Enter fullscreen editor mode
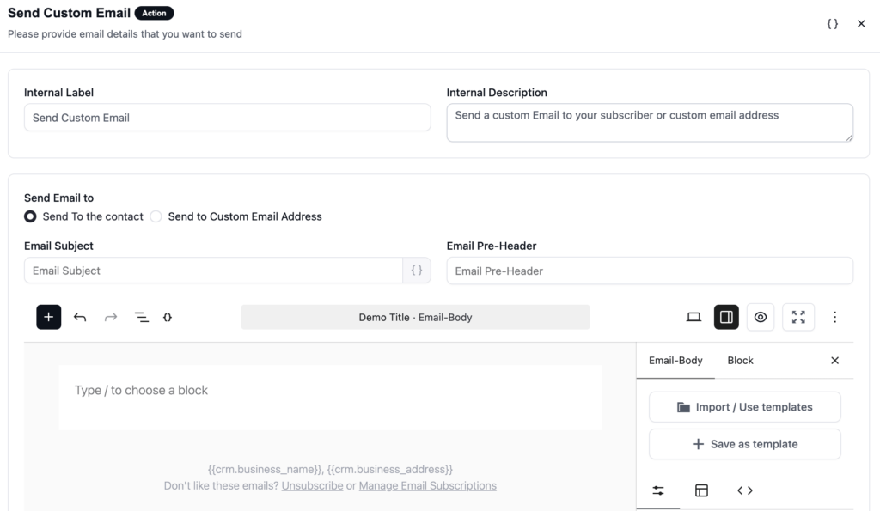Screen dimensions: 880x511 tap(798, 317)
